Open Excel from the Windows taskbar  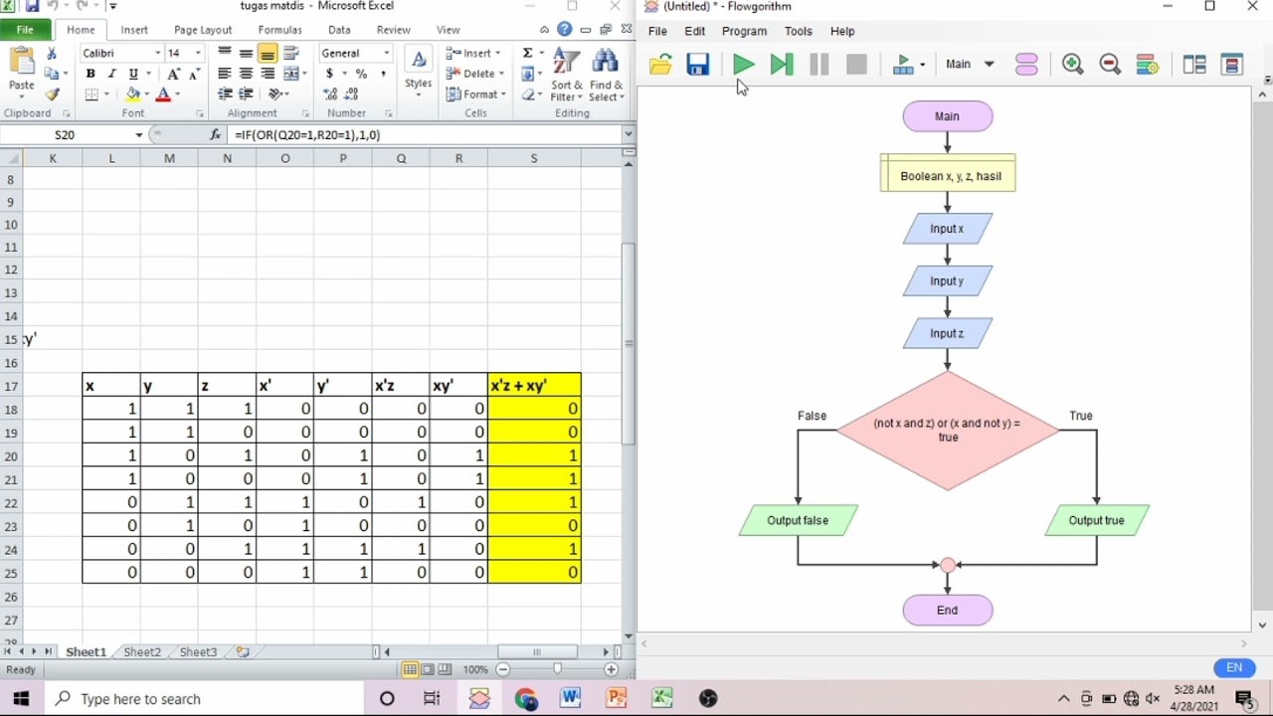(x=661, y=698)
